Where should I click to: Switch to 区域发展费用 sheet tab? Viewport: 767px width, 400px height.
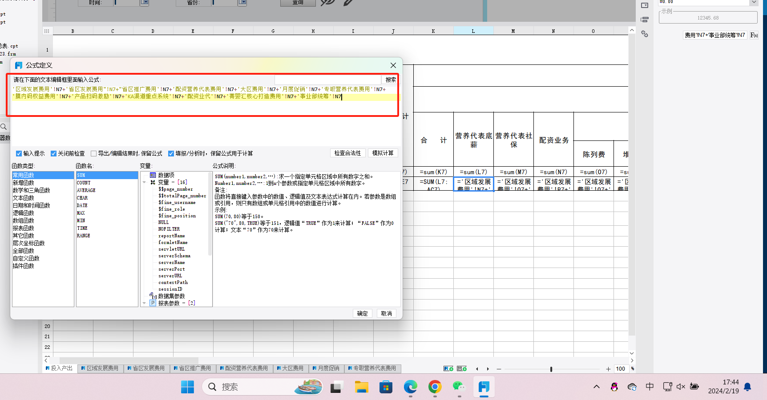tap(100, 368)
